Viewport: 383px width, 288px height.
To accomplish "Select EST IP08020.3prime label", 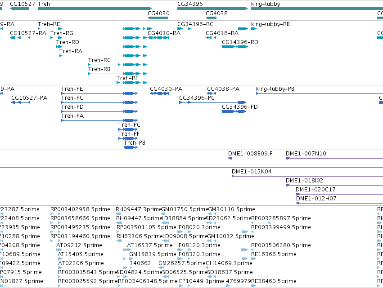I will tap(199, 227).
